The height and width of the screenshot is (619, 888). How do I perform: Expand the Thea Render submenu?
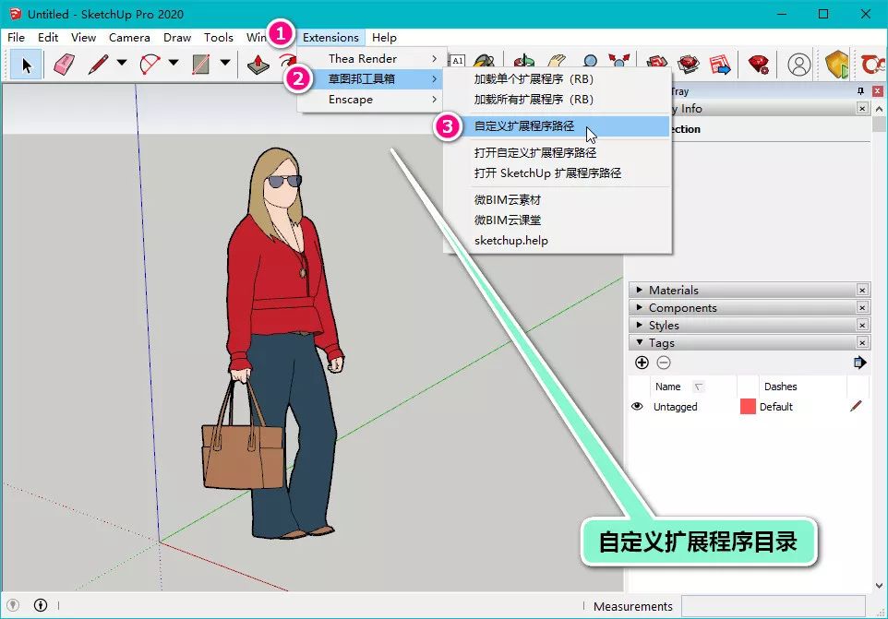coord(372,58)
